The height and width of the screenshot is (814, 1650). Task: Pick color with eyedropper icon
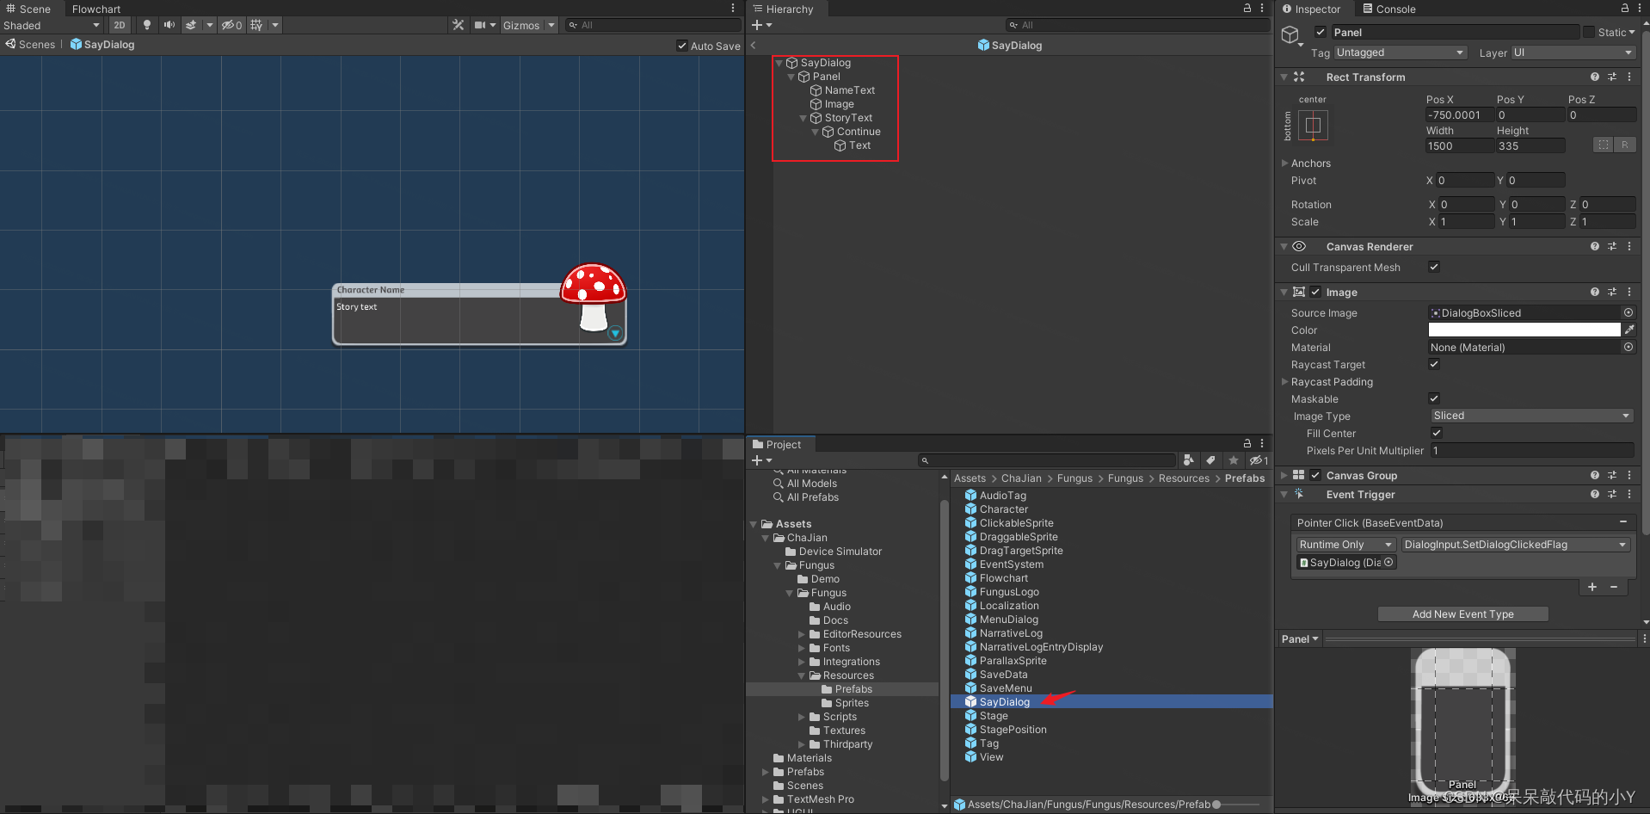(1629, 330)
